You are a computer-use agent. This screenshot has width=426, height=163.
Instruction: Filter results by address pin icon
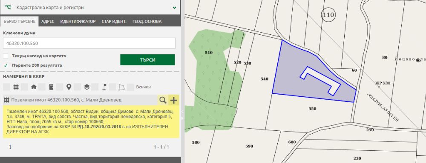tap(69, 87)
